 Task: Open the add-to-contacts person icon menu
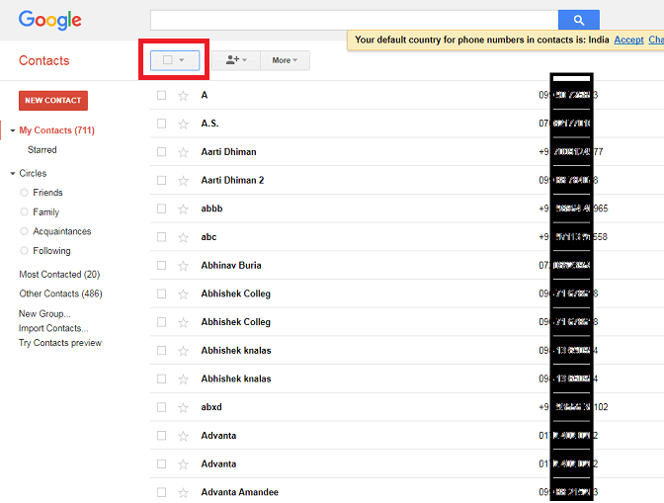[x=236, y=60]
